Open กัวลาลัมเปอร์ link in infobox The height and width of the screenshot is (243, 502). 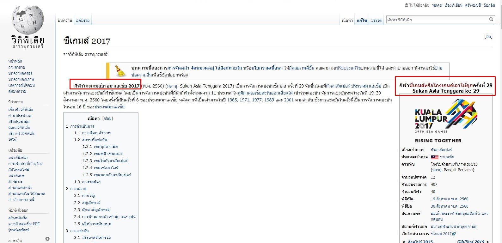(441, 150)
